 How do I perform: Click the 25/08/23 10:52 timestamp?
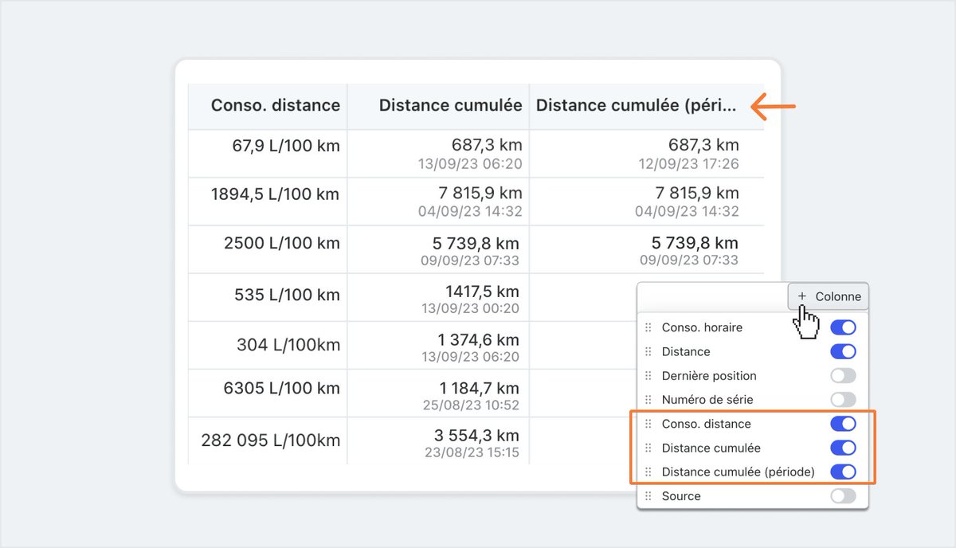[x=470, y=405]
